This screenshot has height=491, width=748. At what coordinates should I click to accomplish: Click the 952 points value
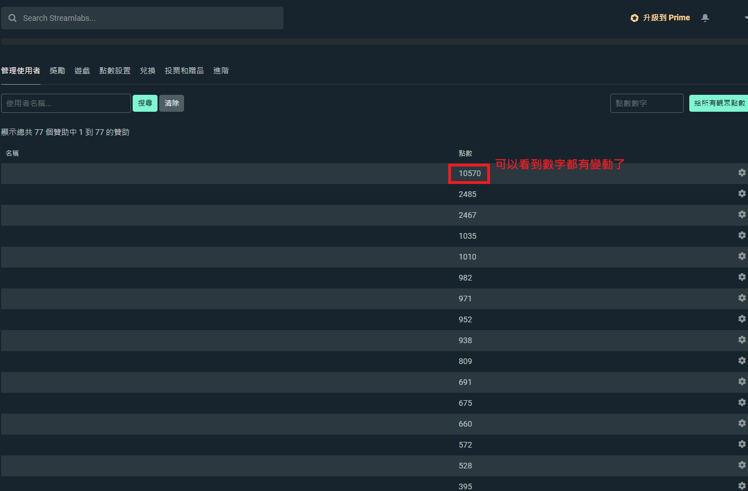pos(465,319)
